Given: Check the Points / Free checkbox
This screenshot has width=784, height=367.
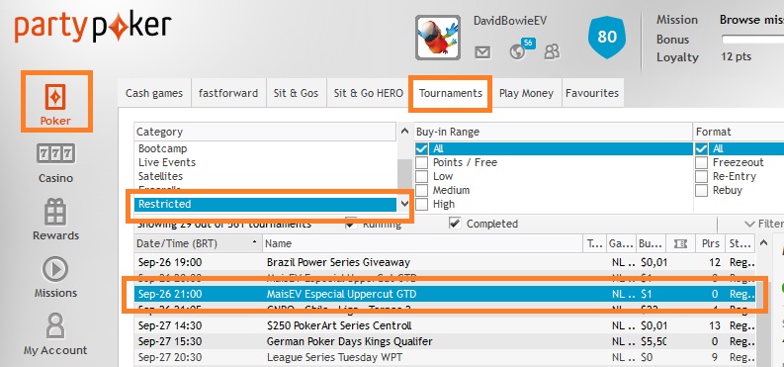Looking at the screenshot, I should (x=421, y=162).
